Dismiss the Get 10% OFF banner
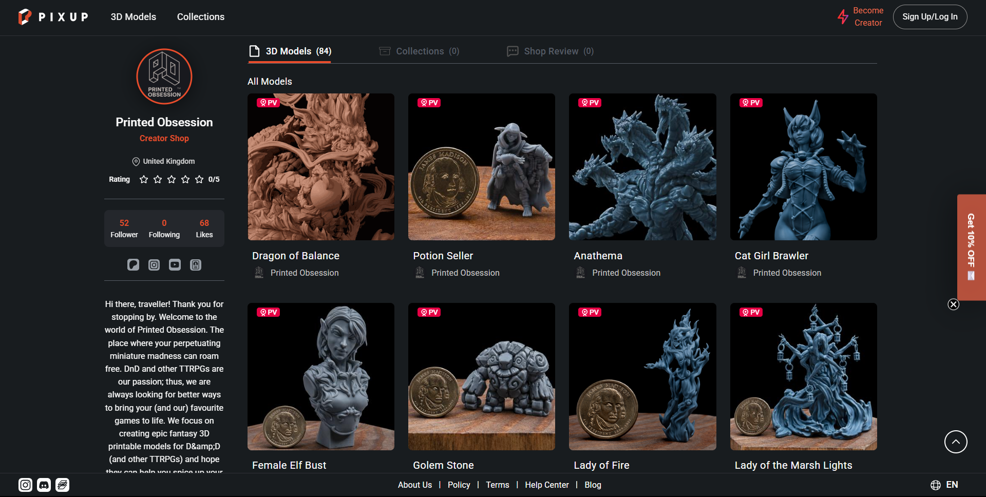This screenshot has width=986, height=497. (954, 304)
